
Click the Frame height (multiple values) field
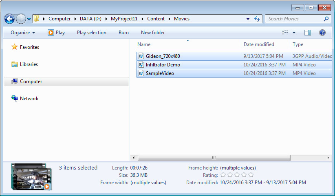coord(238,168)
